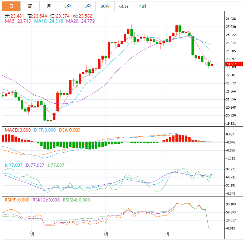Click the DEA:0.000 label

coord(70,130)
